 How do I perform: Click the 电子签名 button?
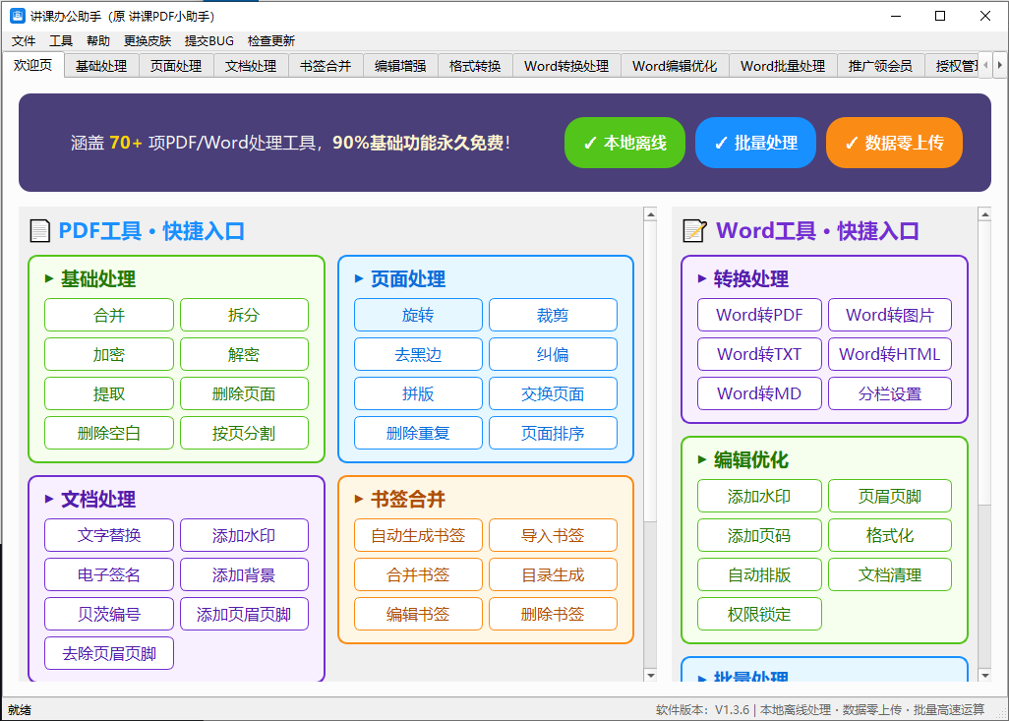click(x=109, y=574)
